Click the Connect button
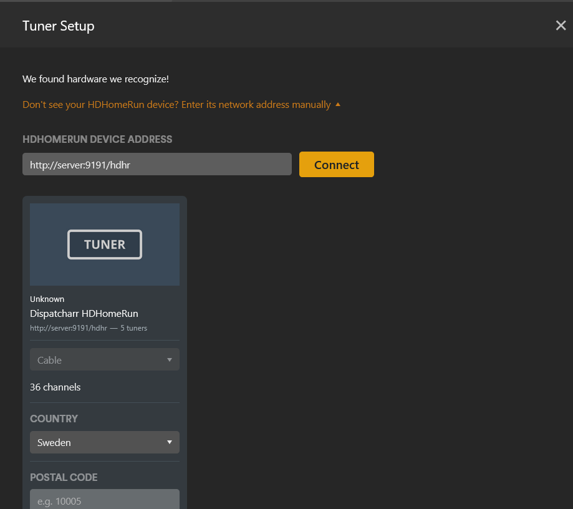The height and width of the screenshot is (509, 573). (x=336, y=164)
